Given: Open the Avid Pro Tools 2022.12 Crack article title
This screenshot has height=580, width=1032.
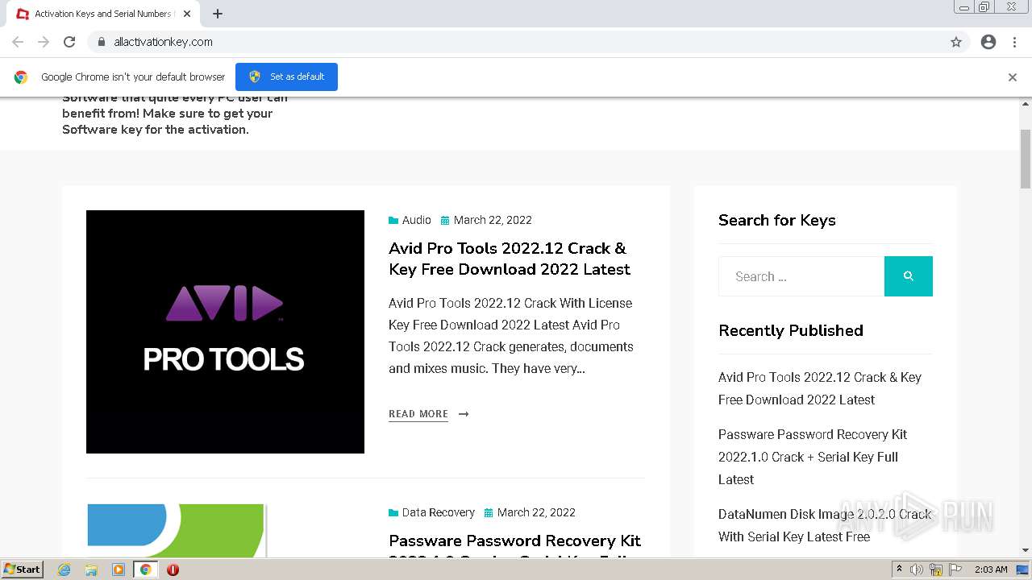Looking at the screenshot, I should click(x=510, y=259).
